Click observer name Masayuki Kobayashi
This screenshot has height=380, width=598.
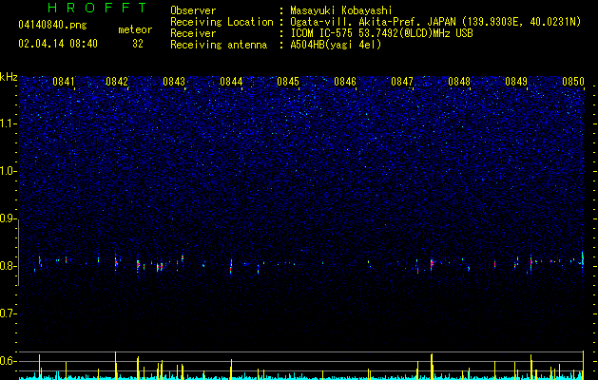[x=341, y=10]
